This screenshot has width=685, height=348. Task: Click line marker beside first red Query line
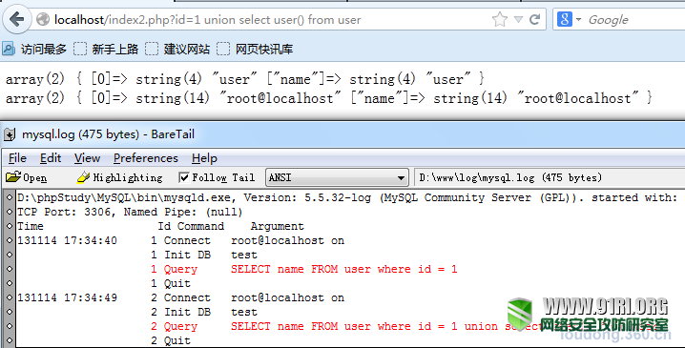[x=10, y=269]
